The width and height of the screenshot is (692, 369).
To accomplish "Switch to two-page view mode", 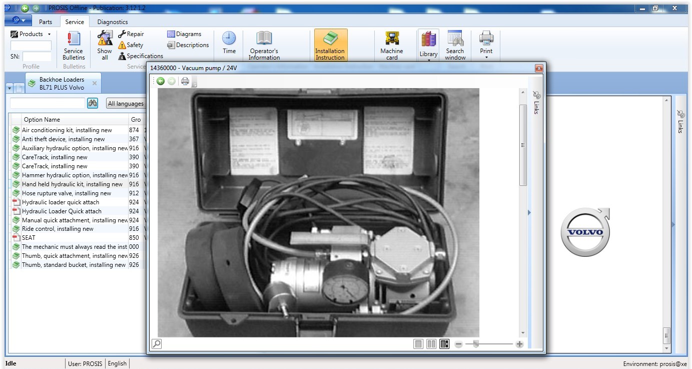I will [431, 344].
